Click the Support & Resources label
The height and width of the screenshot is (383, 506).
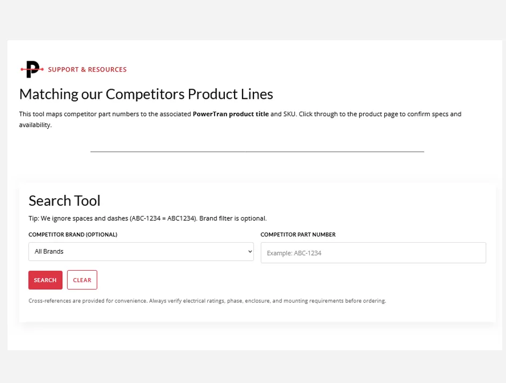[87, 69]
